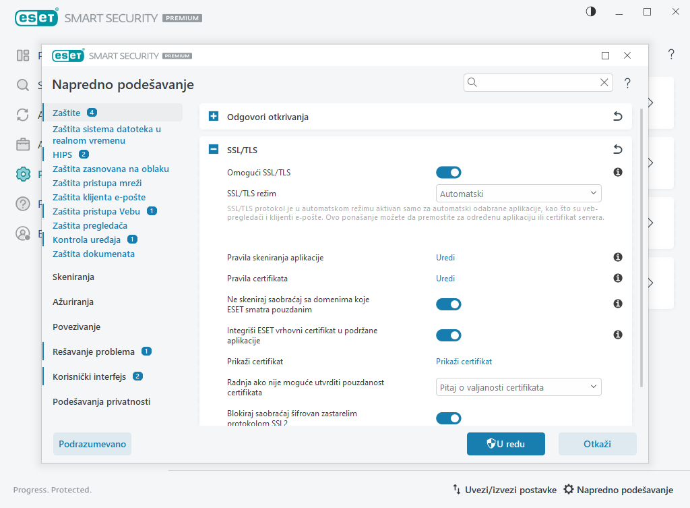Open Tools via the briefcase icon

pos(23,144)
